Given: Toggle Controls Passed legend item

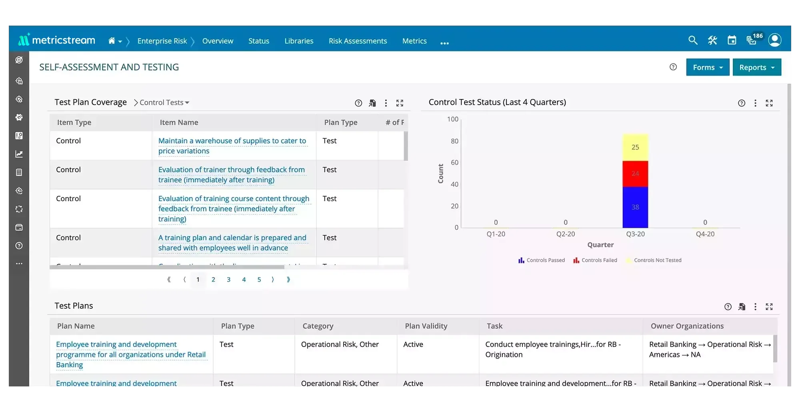Looking at the screenshot, I should 541,260.
